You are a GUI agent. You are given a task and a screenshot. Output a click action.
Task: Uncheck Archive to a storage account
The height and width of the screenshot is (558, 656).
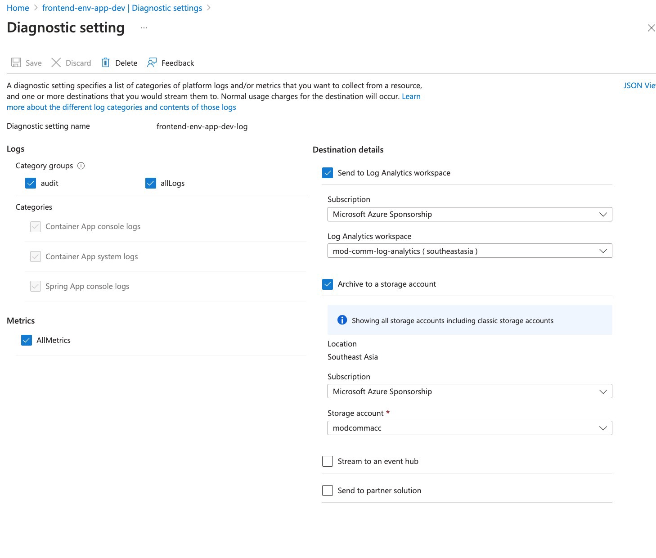coord(328,284)
